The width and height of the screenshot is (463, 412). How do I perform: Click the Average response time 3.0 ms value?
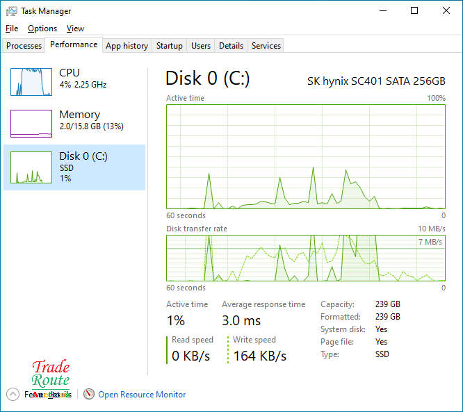(x=241, y=321)
